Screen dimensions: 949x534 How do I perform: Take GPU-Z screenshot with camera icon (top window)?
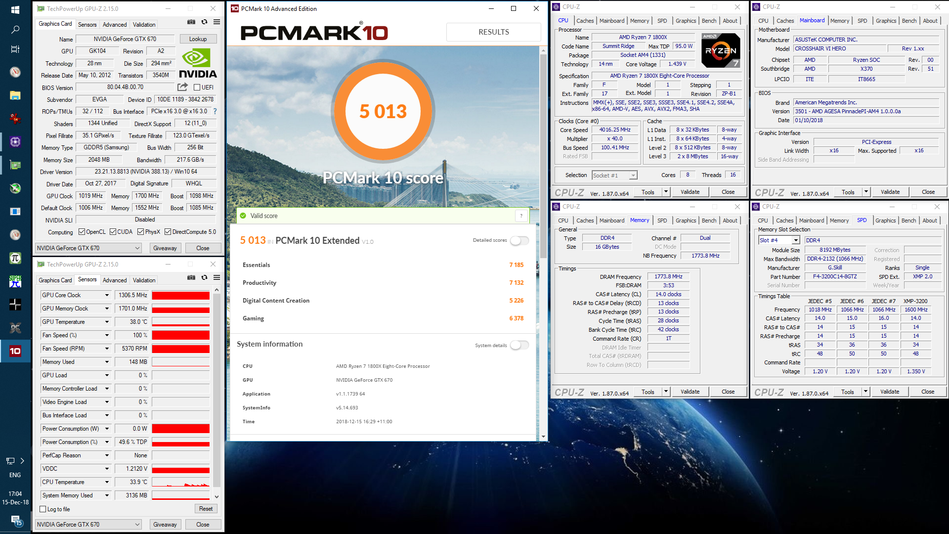[191, 22]
